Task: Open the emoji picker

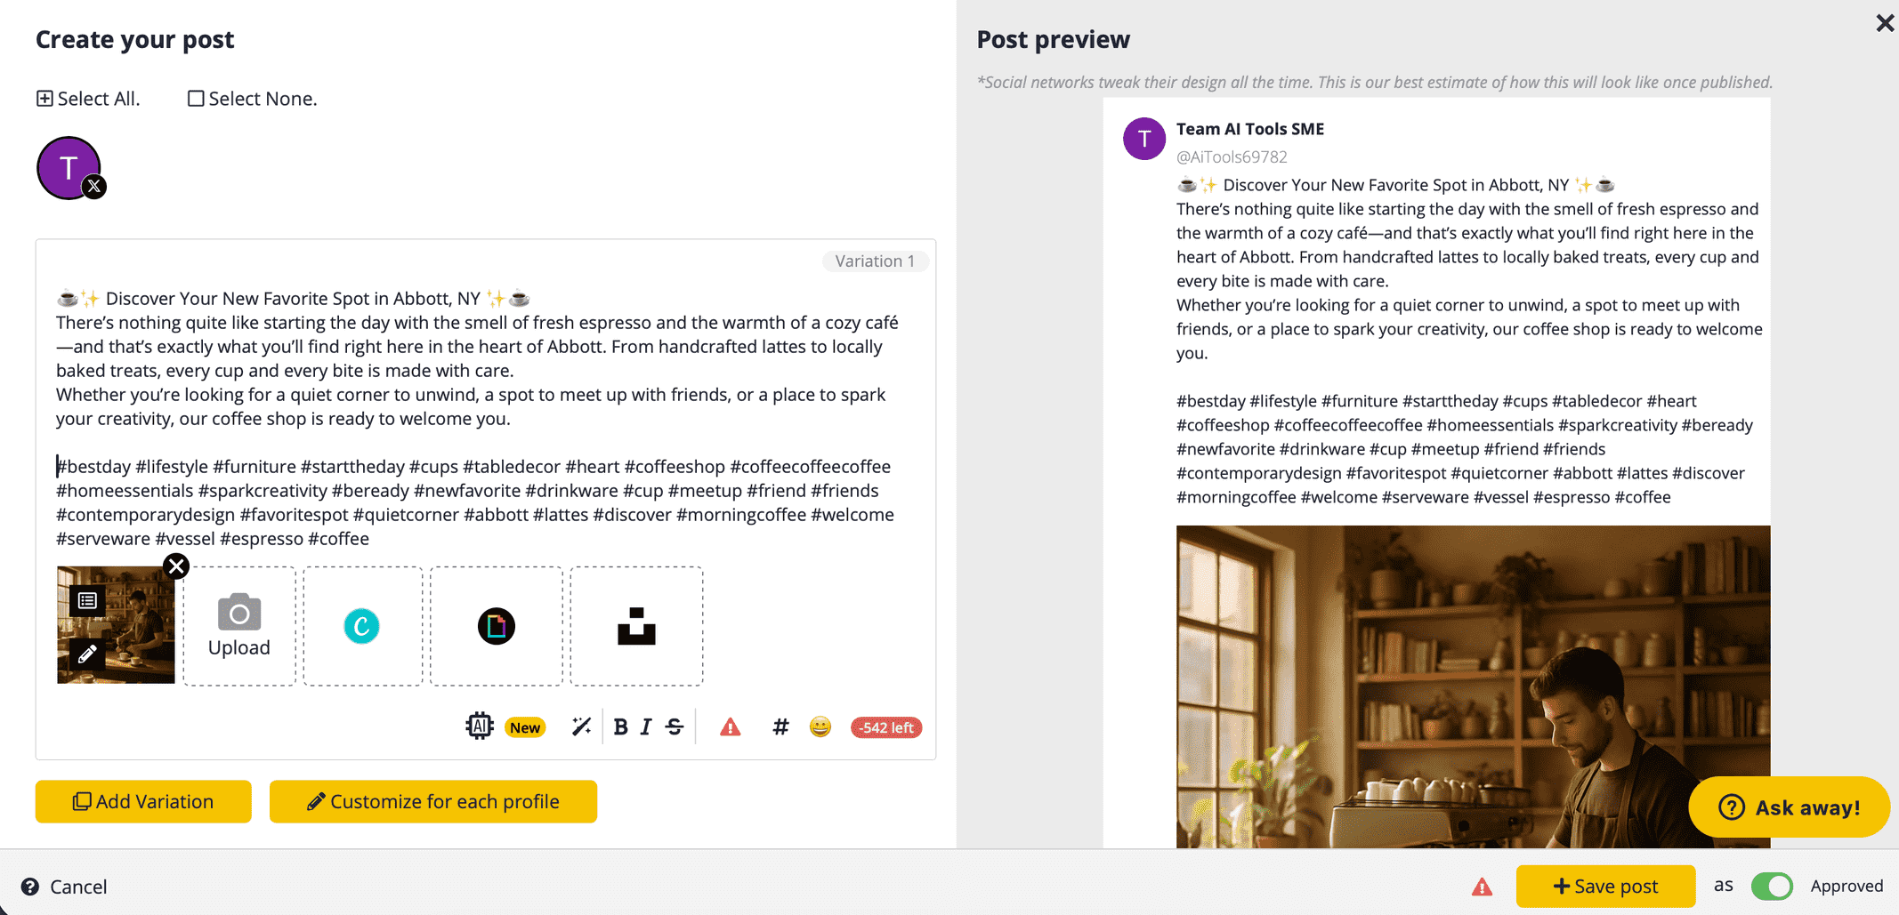Action: (820, 726)
